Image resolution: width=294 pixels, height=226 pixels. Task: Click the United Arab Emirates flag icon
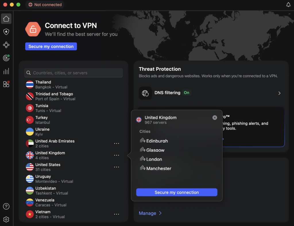[30, 144]
